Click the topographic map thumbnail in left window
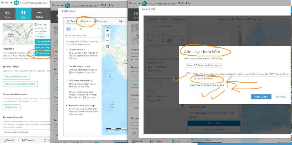 click(x=18, y=34)
